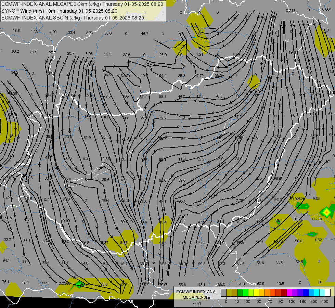
Task: Select the map value '0.0366'
Action: point(64,283)
